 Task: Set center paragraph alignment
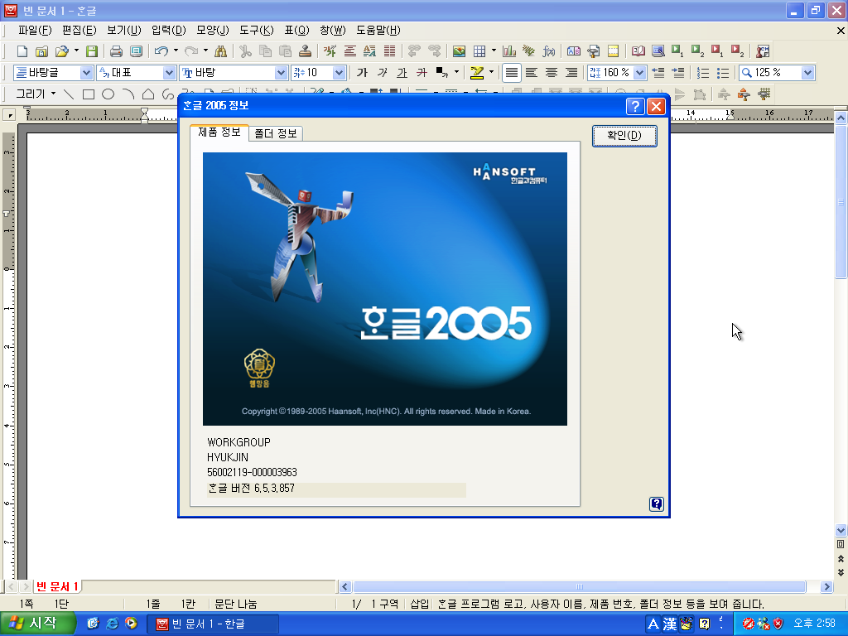551,73
